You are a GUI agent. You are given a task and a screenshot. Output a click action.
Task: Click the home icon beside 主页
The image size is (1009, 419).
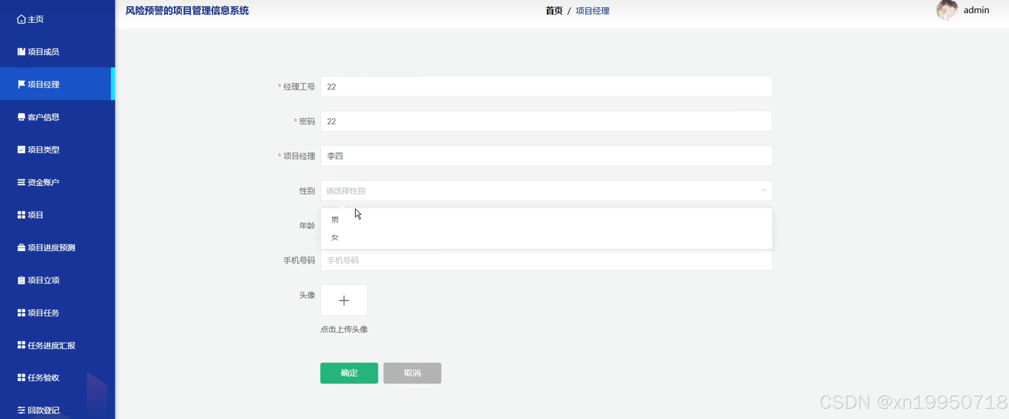point(21,19)
